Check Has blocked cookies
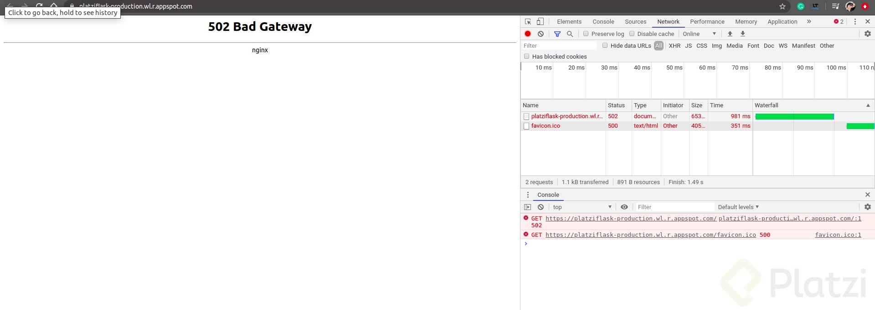 tap(527, 56)
